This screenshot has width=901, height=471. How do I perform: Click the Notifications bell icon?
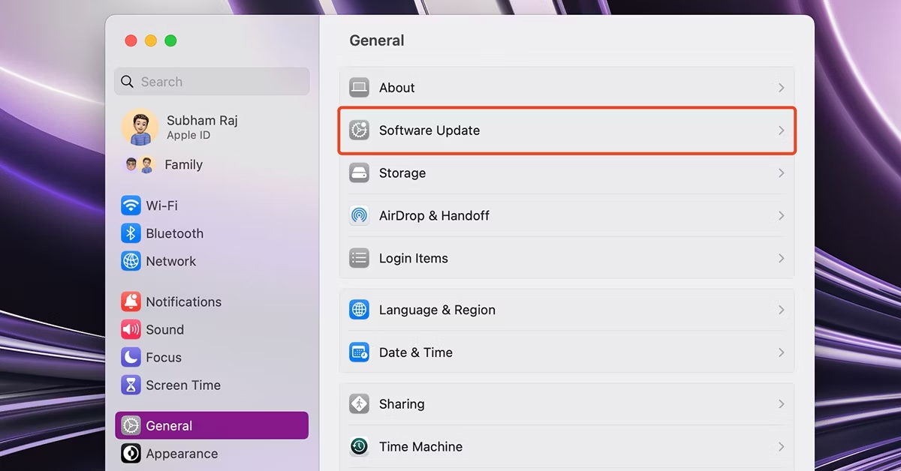coord(131,301)
